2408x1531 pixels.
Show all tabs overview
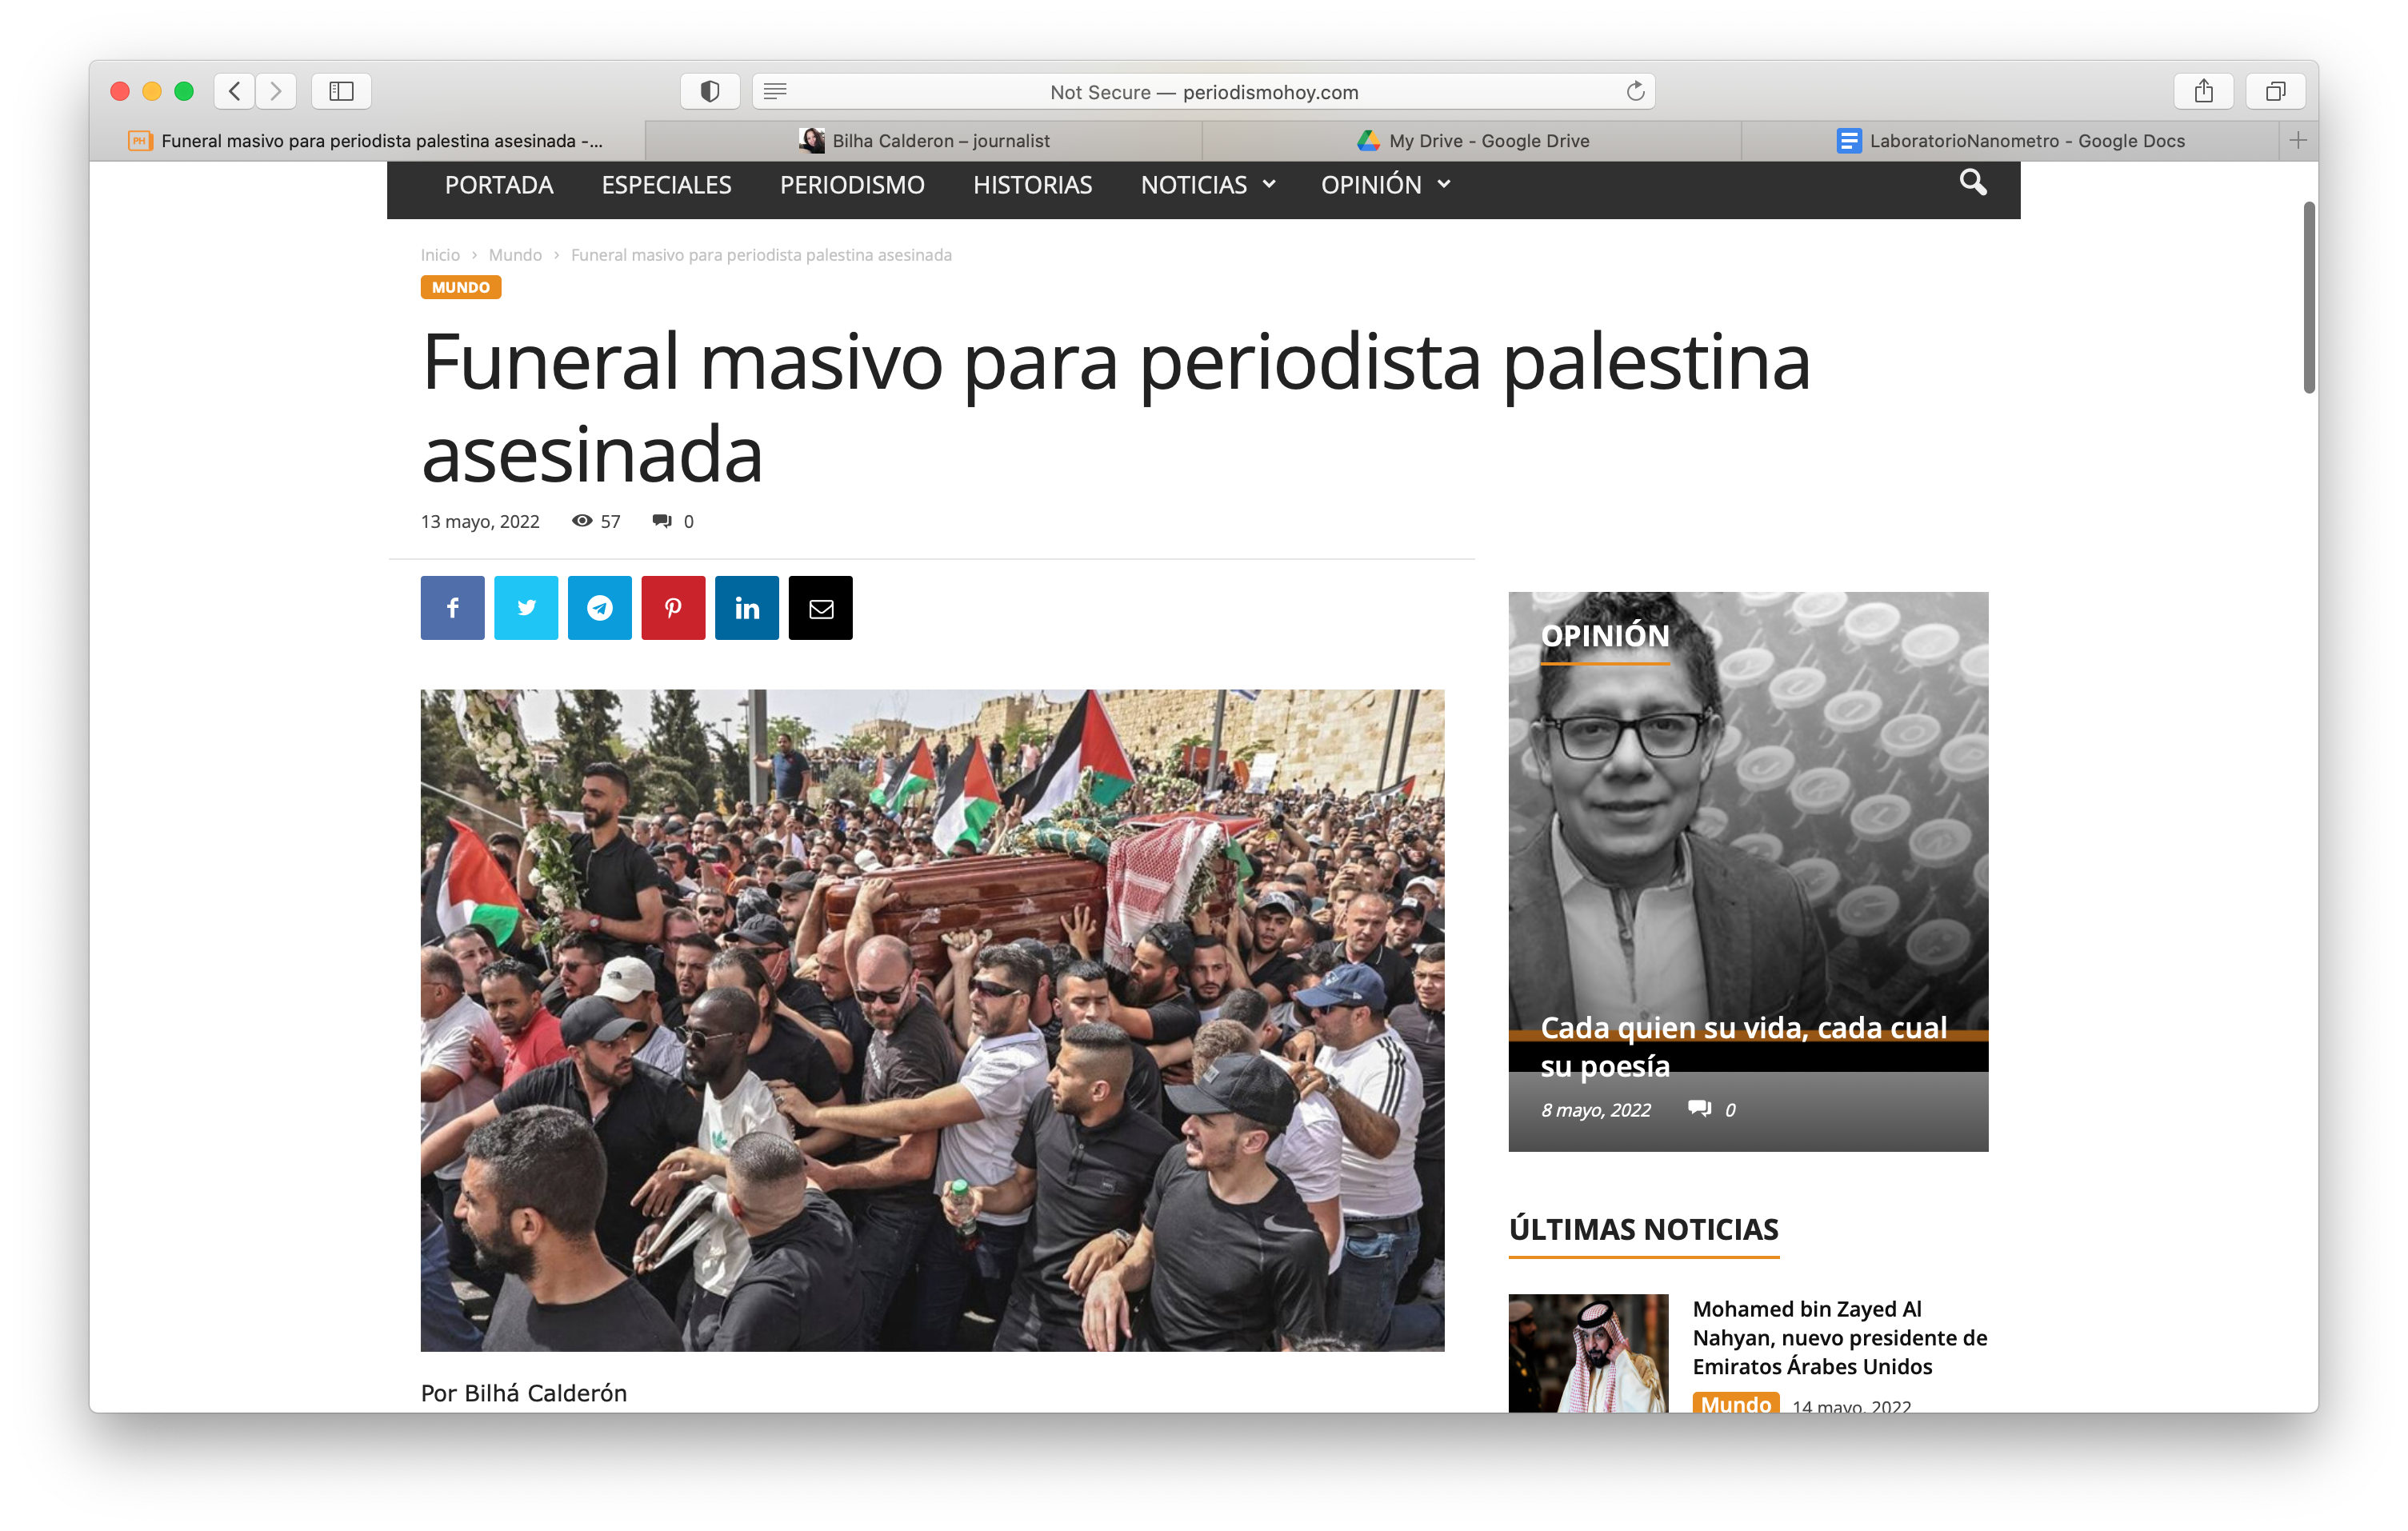pos(2275,92)
